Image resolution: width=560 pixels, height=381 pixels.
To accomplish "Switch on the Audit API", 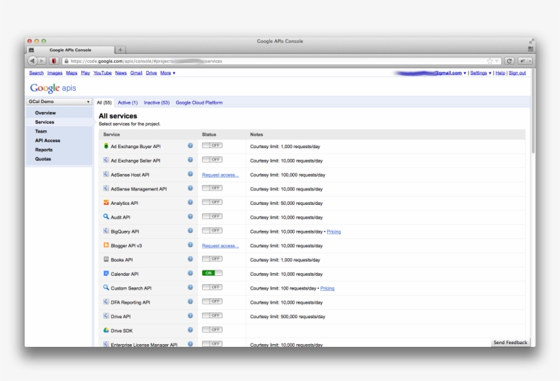I will pyautogui.click(x=212, y=216).
